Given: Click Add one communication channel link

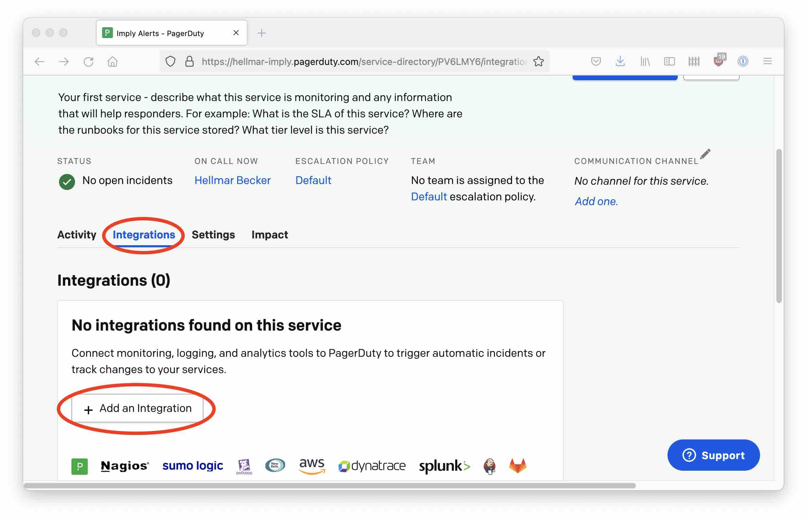Looking at the screenshot, I should coord(596,200).
